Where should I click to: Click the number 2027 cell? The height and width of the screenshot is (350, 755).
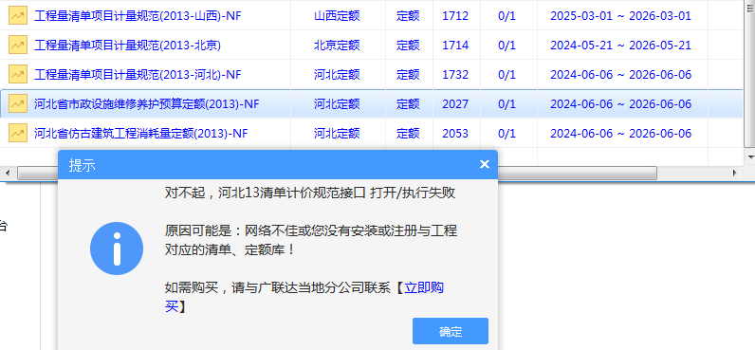455,104
